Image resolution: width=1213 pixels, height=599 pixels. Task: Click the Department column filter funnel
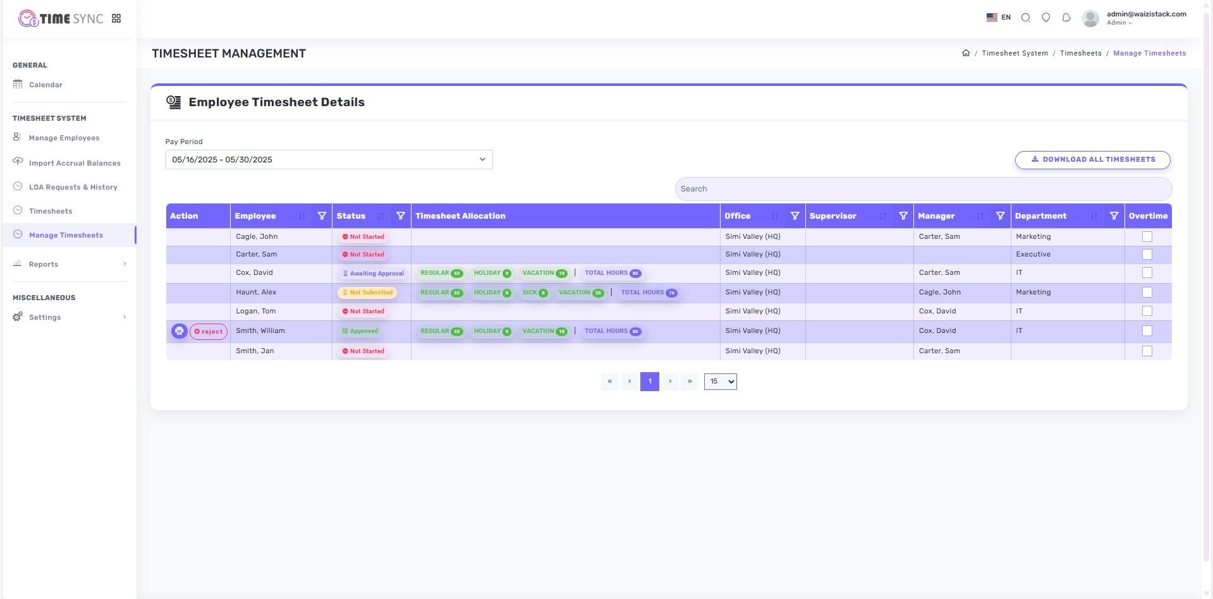pos(1114,216)
